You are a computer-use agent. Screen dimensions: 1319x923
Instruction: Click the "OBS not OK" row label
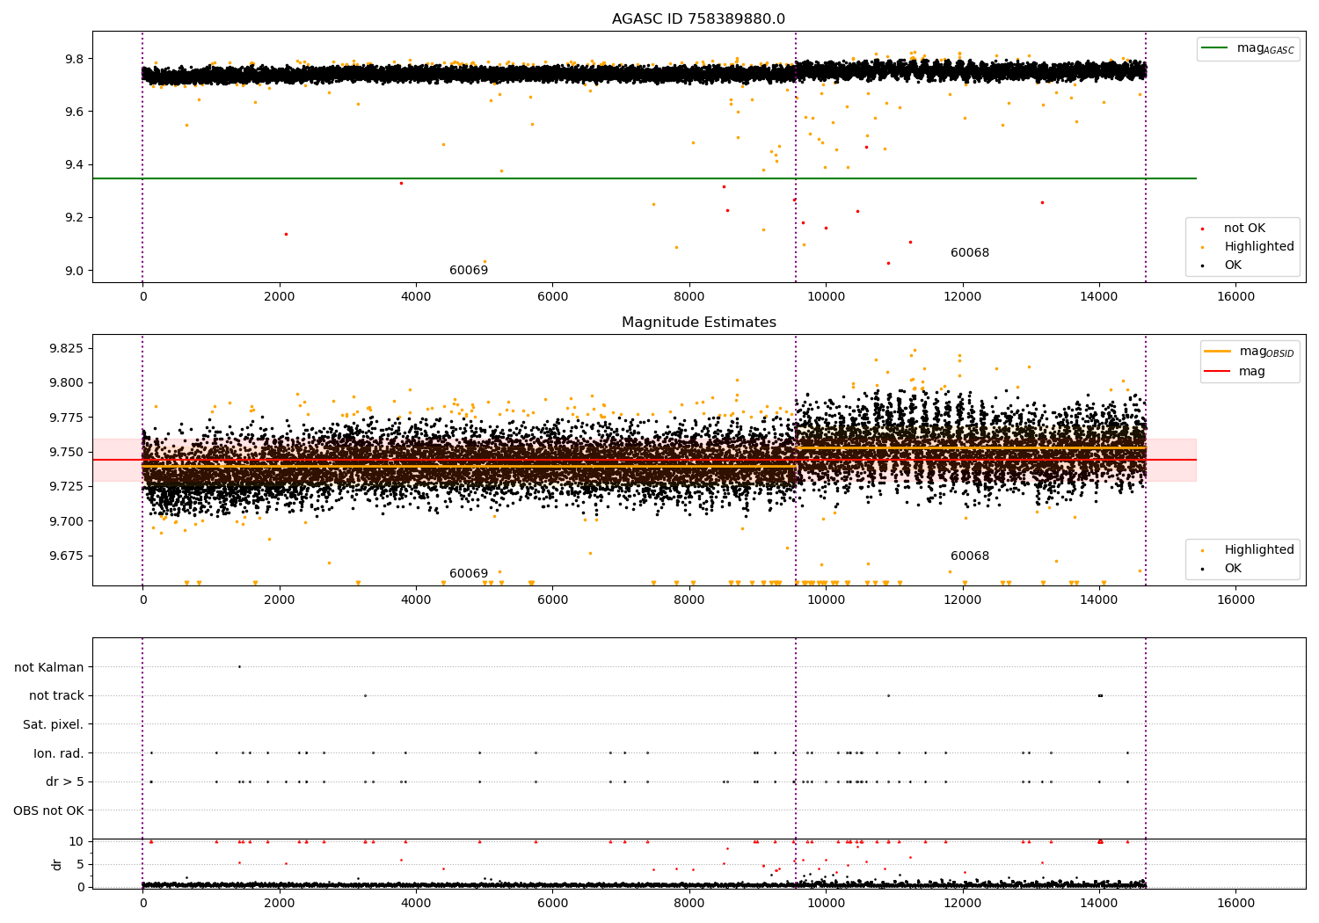[49, 810]
